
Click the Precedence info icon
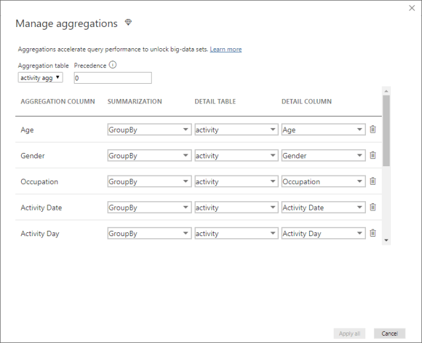point(113,65)
